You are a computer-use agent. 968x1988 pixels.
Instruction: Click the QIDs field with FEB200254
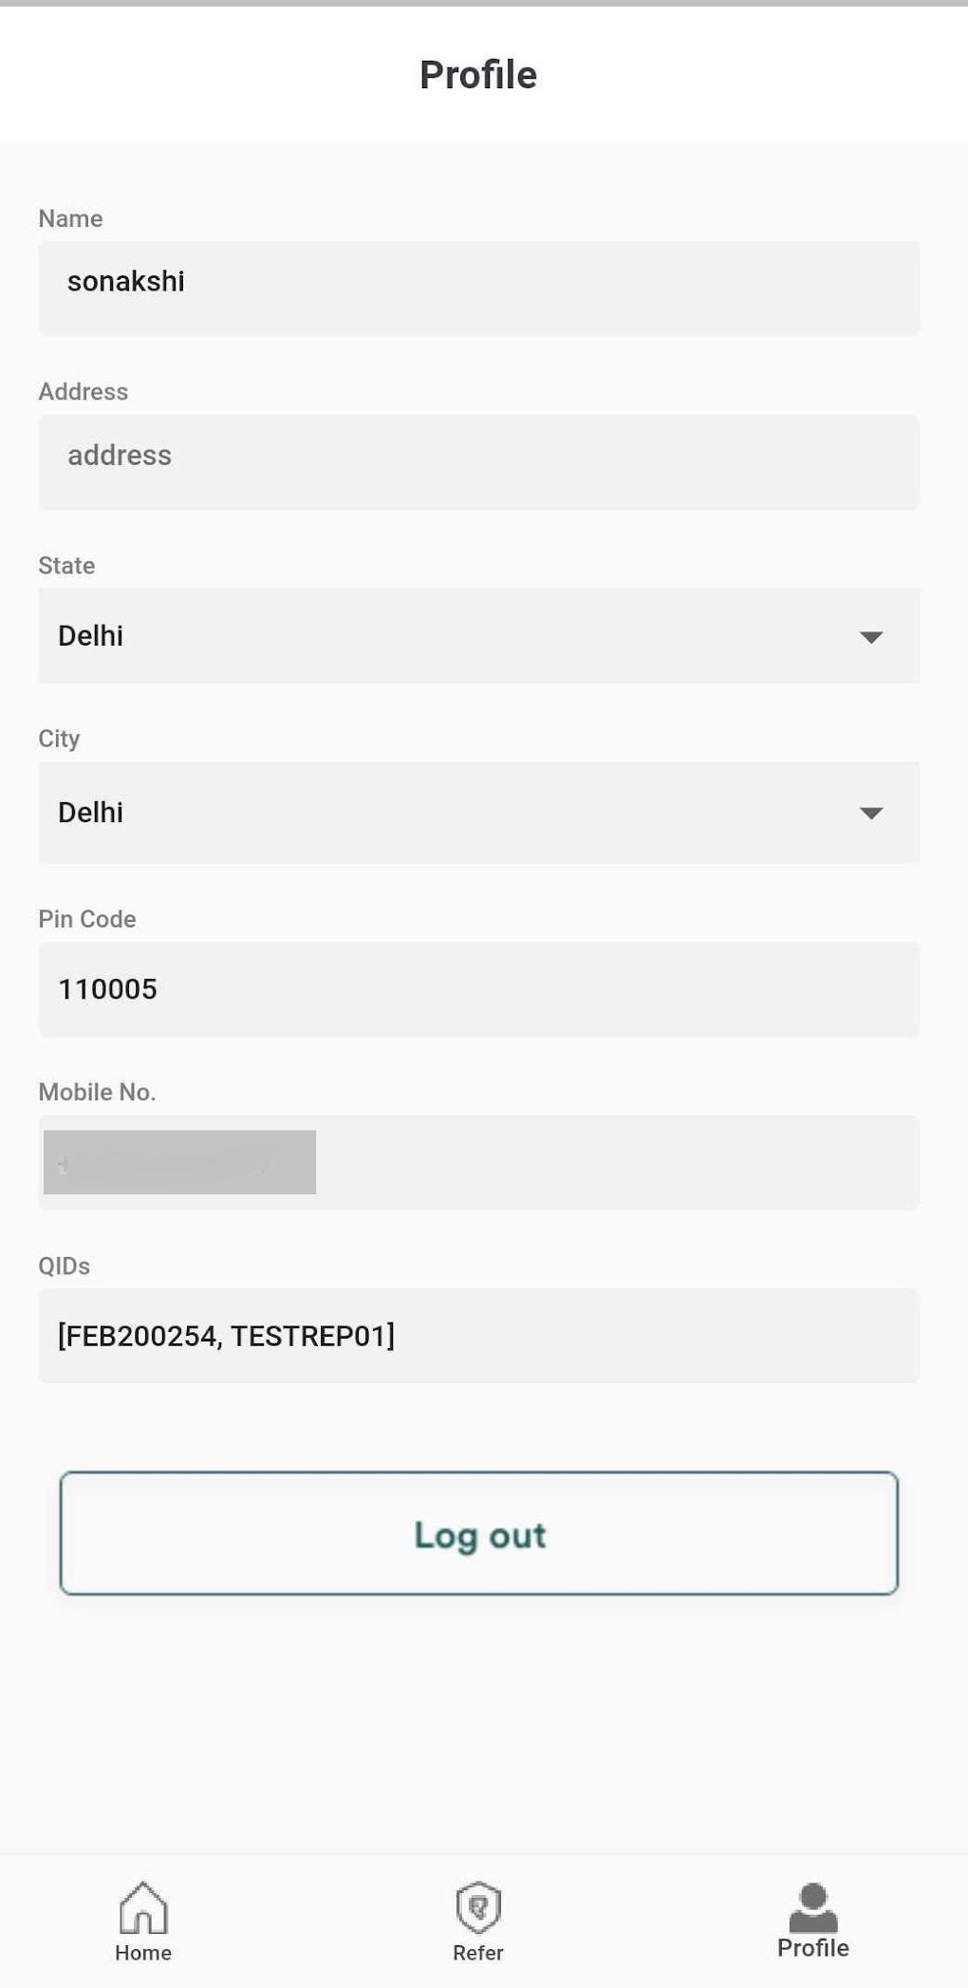(x=478, y=1336)
